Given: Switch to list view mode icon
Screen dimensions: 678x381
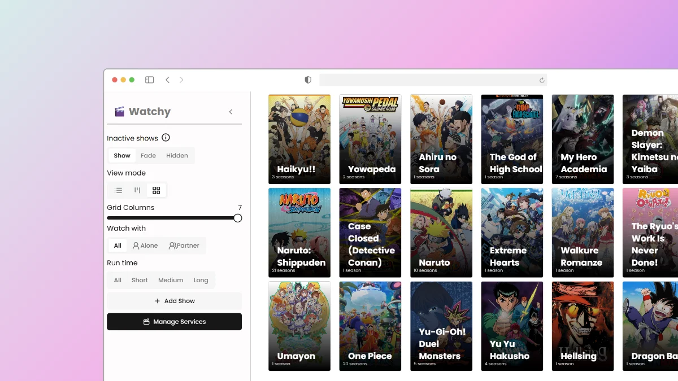Looking at the screenshot, I should (x=118, y=190).
